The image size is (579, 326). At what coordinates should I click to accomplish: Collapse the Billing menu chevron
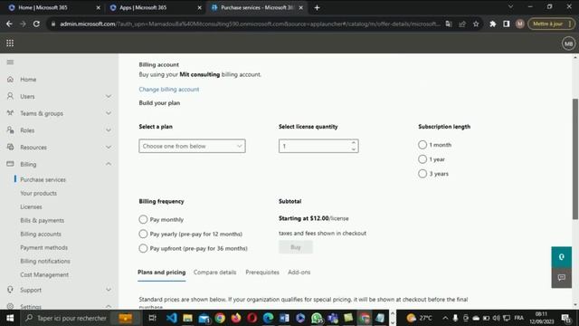pyautogui.click(x=109, y=164)
